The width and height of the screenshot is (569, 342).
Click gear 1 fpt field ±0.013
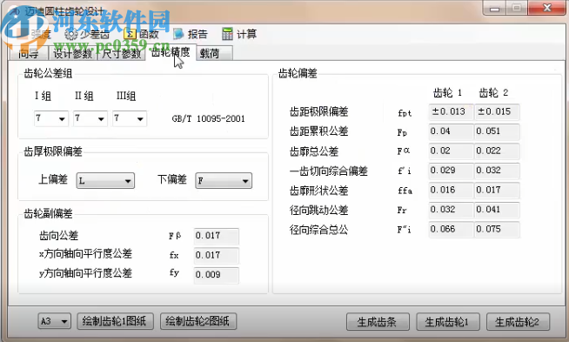coord(451,111)
